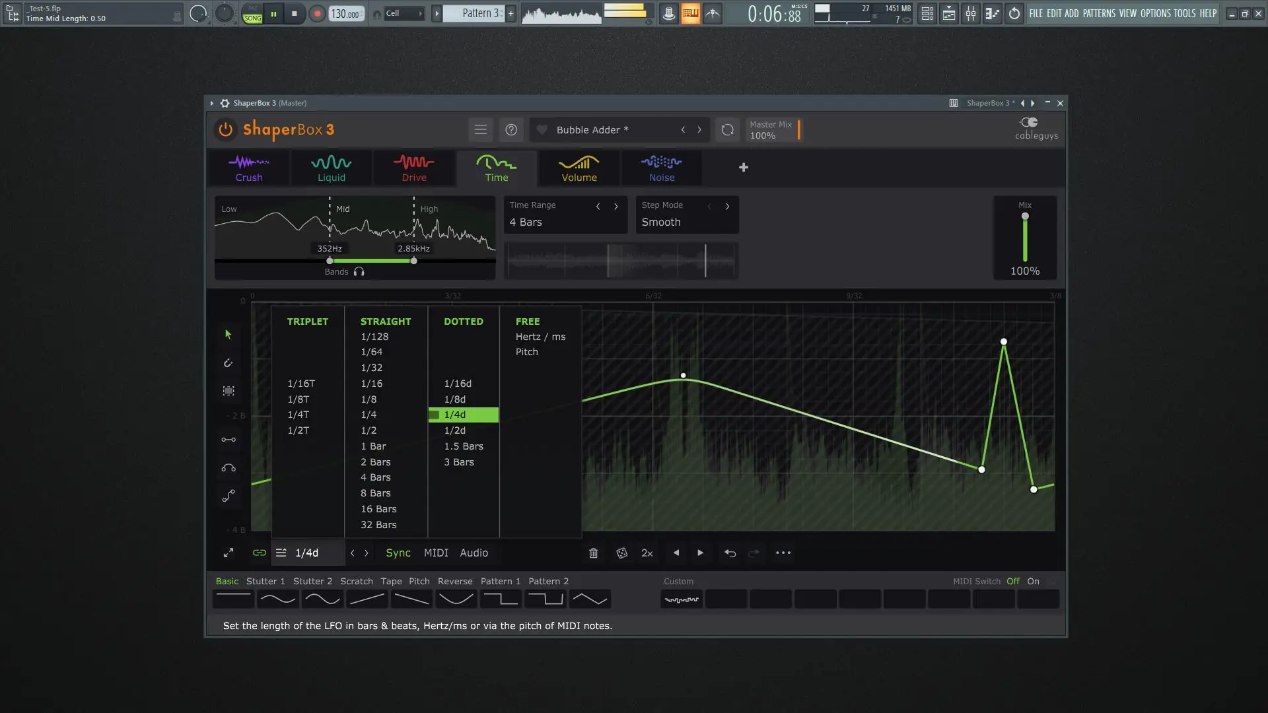Add a new shaper with plus icon
The height and width of the screenshot is (713, 1268).
pyautogui.click(x=744, y=168)
